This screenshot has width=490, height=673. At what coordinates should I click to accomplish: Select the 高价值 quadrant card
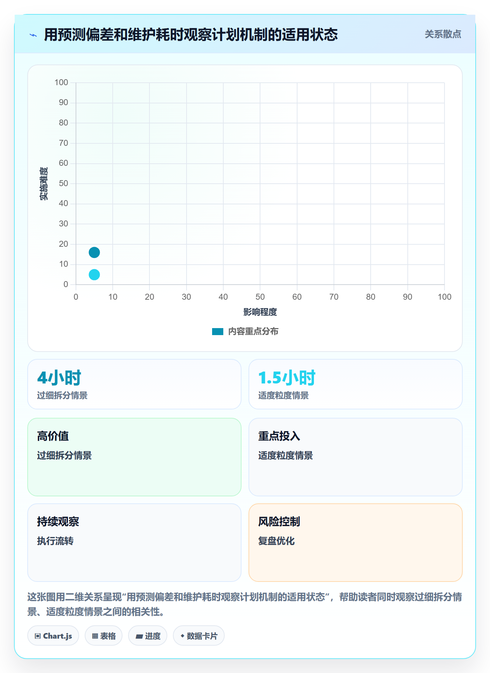(x=134, y=457)
